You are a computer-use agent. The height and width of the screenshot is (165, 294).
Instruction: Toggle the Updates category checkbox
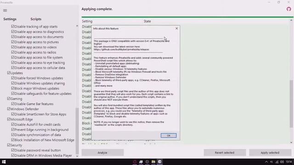click(9, 73)
